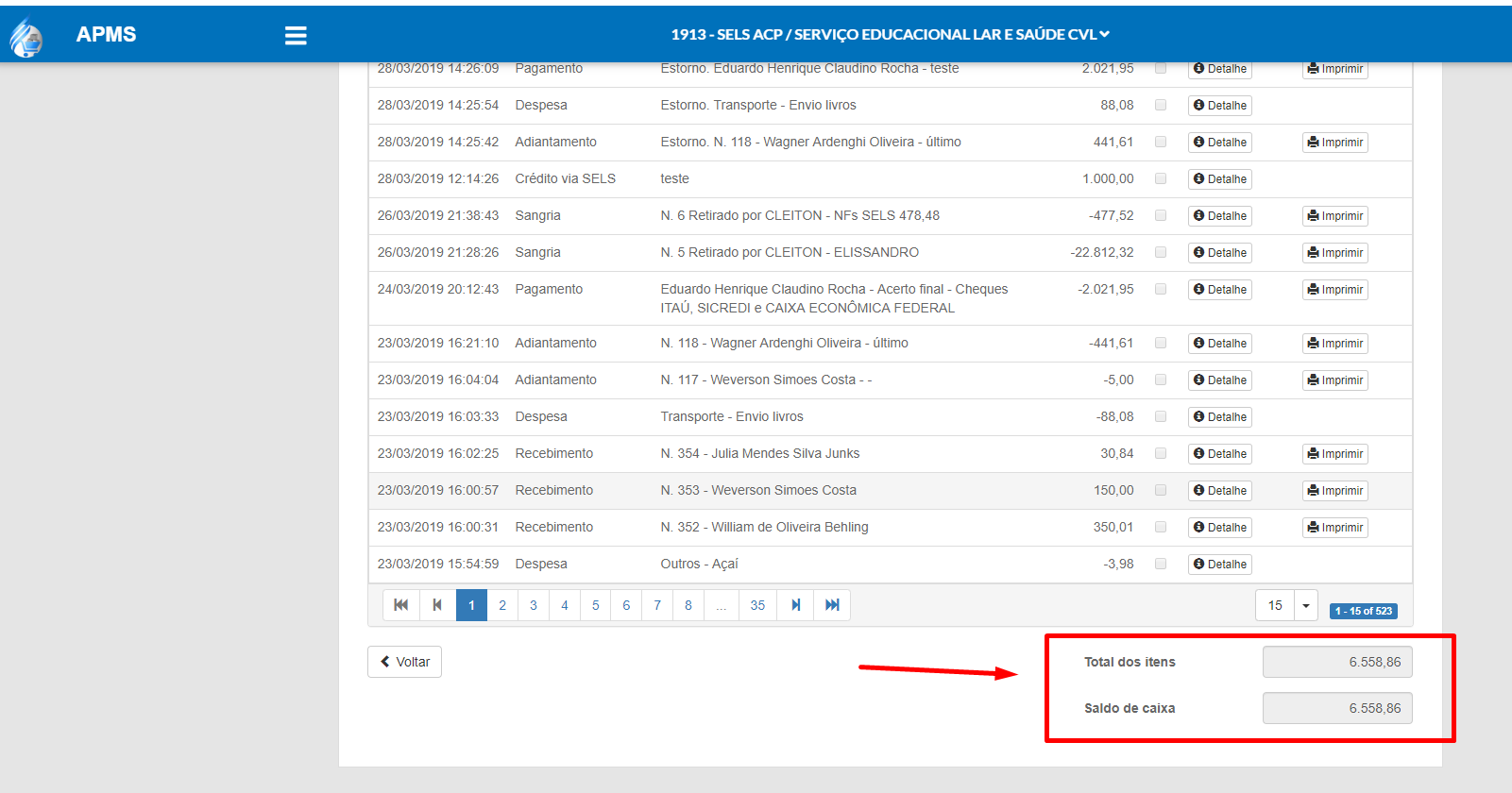The image size is (1512, 793).
Task: Click the pagination ellipsis for more pages
Action: [x=722, y=605]
